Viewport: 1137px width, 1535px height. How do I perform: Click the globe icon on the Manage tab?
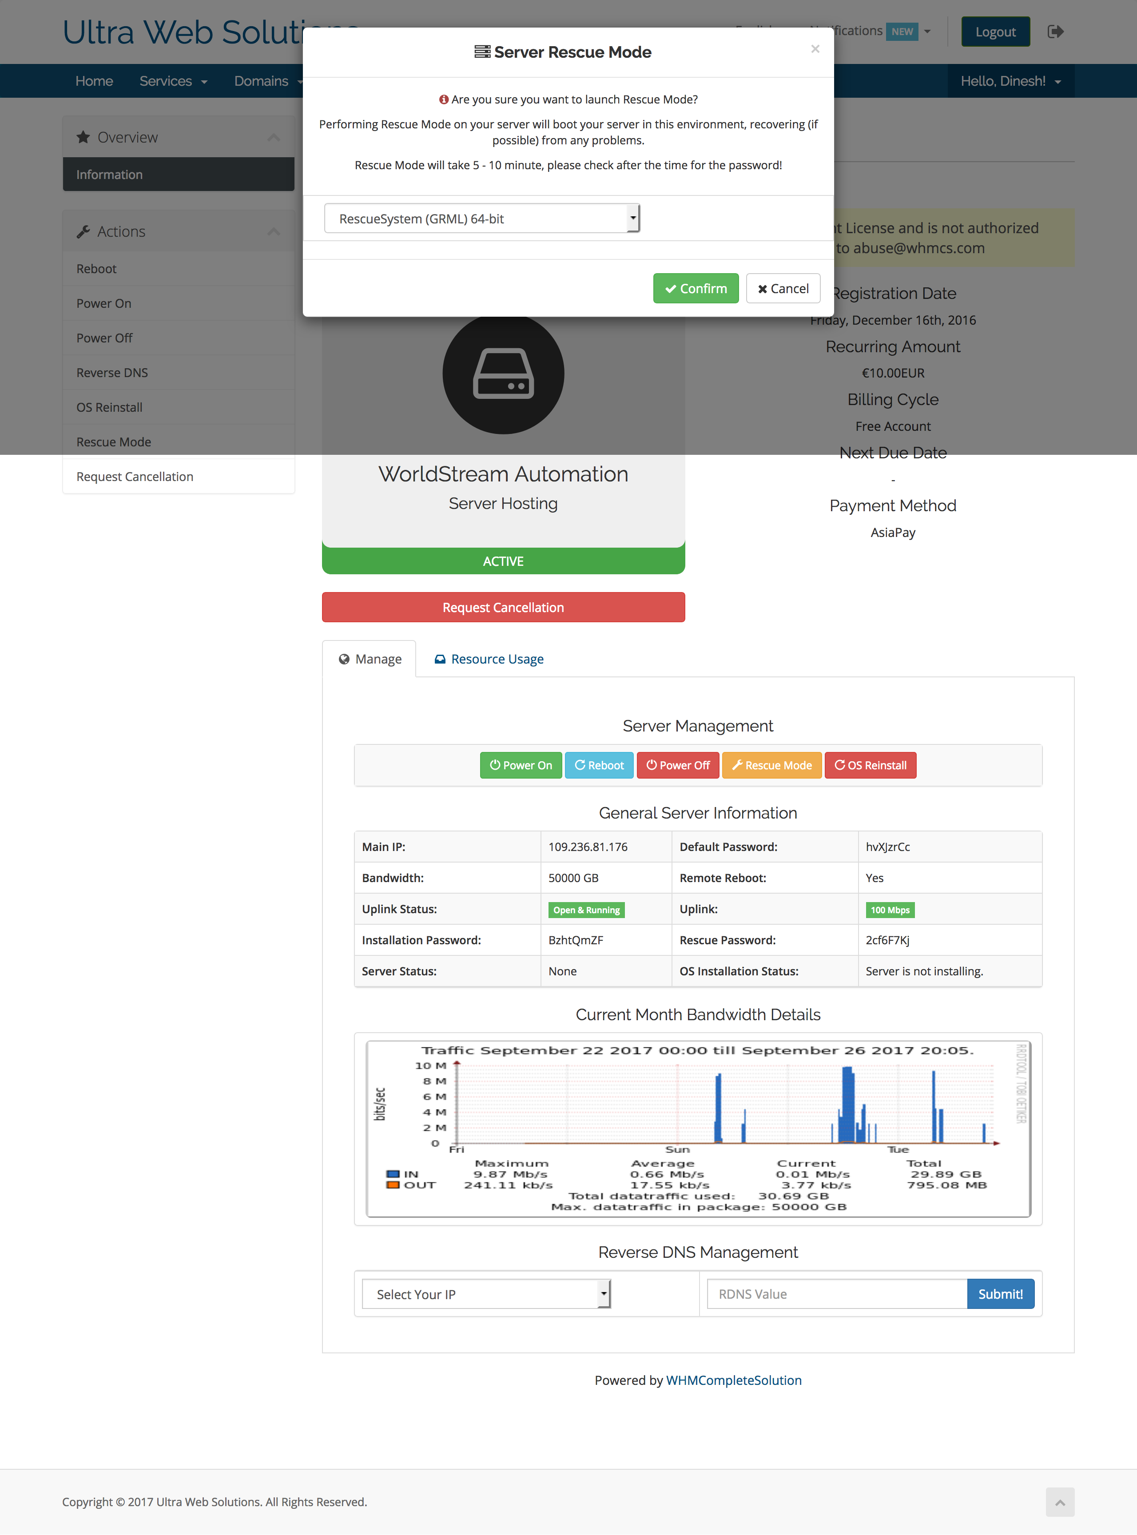(x=345, y=659)
